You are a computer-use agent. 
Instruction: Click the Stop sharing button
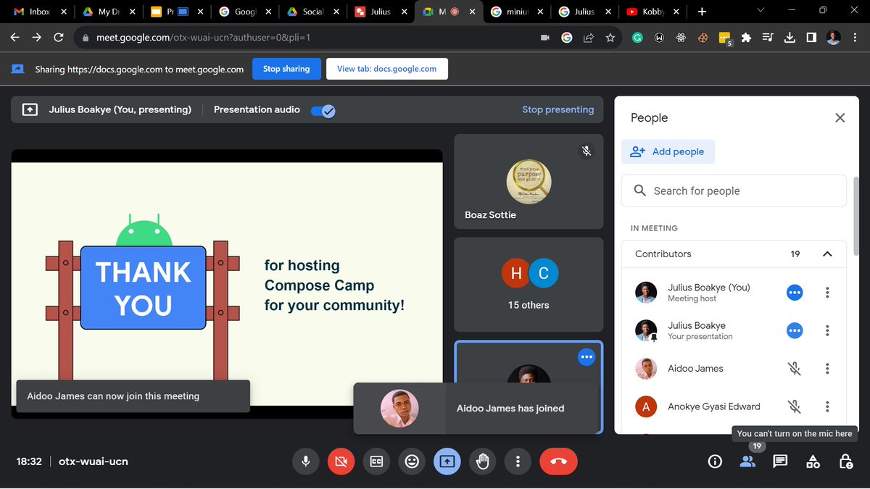click(286, 69)
